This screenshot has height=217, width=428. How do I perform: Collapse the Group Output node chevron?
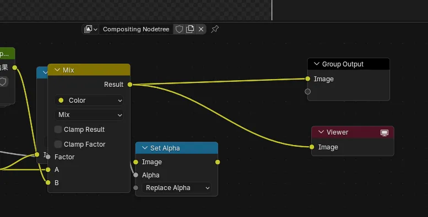point(317,64)
